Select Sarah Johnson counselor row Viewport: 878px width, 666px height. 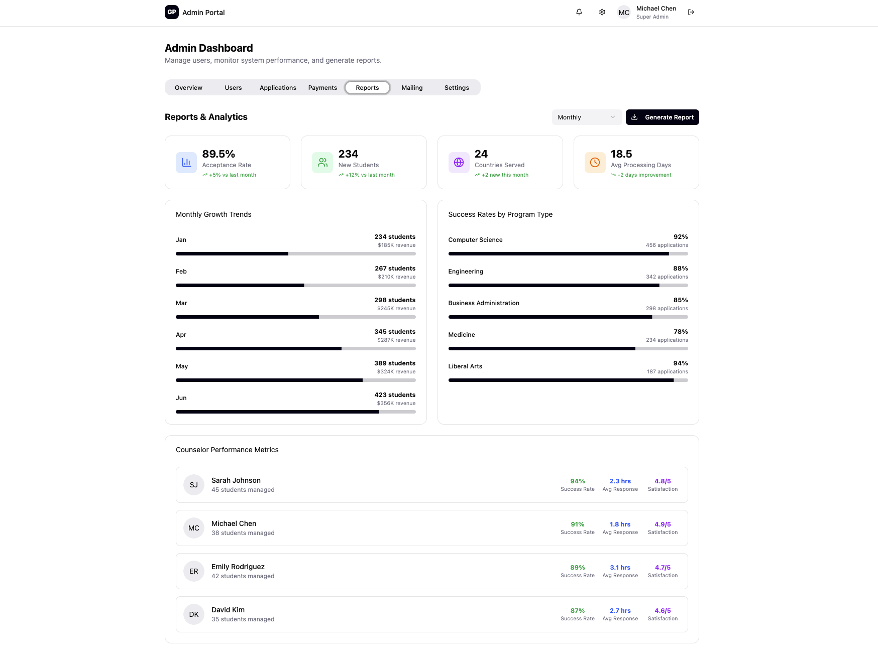[x=431, y=485]
